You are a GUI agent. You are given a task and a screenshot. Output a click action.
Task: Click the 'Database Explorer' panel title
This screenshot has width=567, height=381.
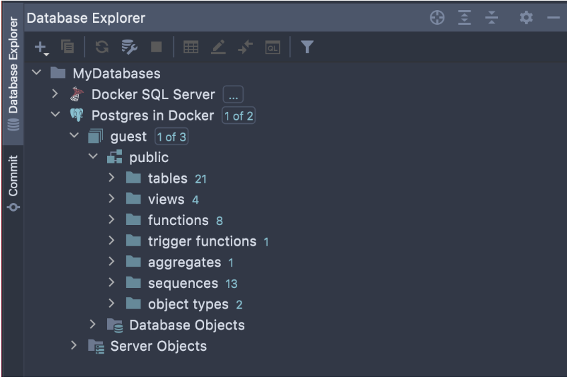(x=86, y=17)
